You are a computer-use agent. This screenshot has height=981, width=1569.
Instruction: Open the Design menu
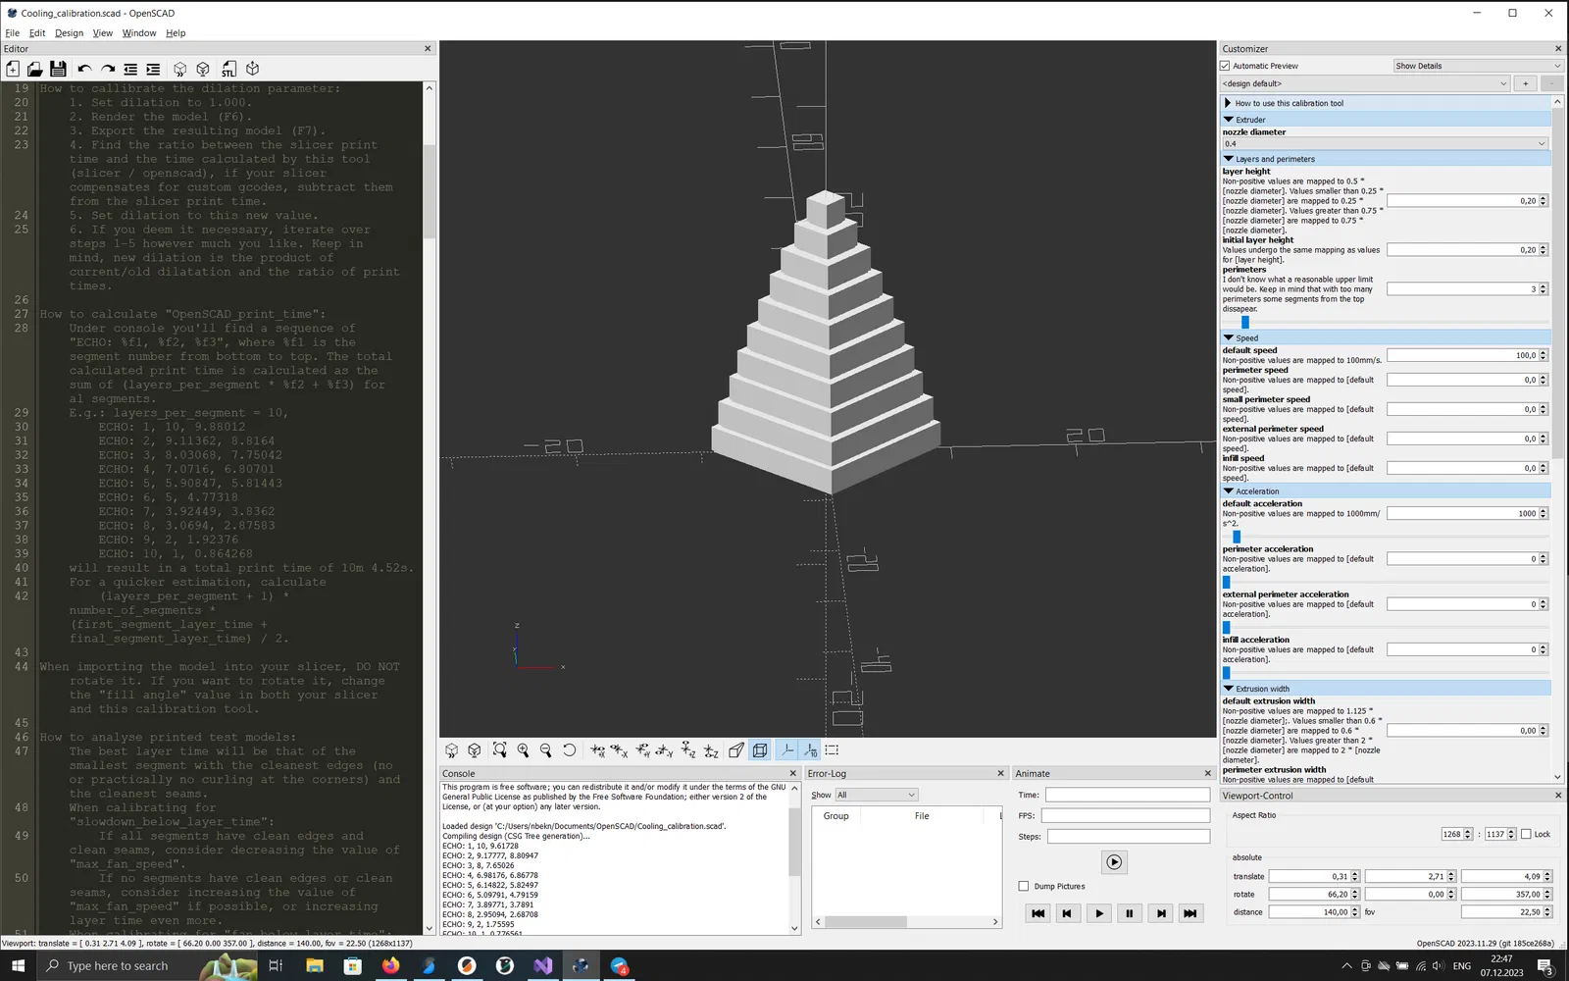[x=69, y=33]
